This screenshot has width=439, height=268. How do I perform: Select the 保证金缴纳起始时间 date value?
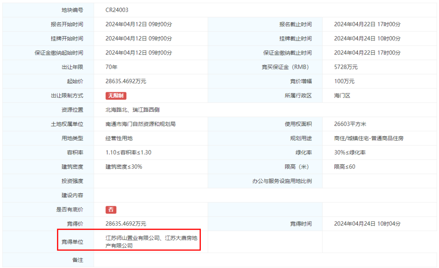139,53
